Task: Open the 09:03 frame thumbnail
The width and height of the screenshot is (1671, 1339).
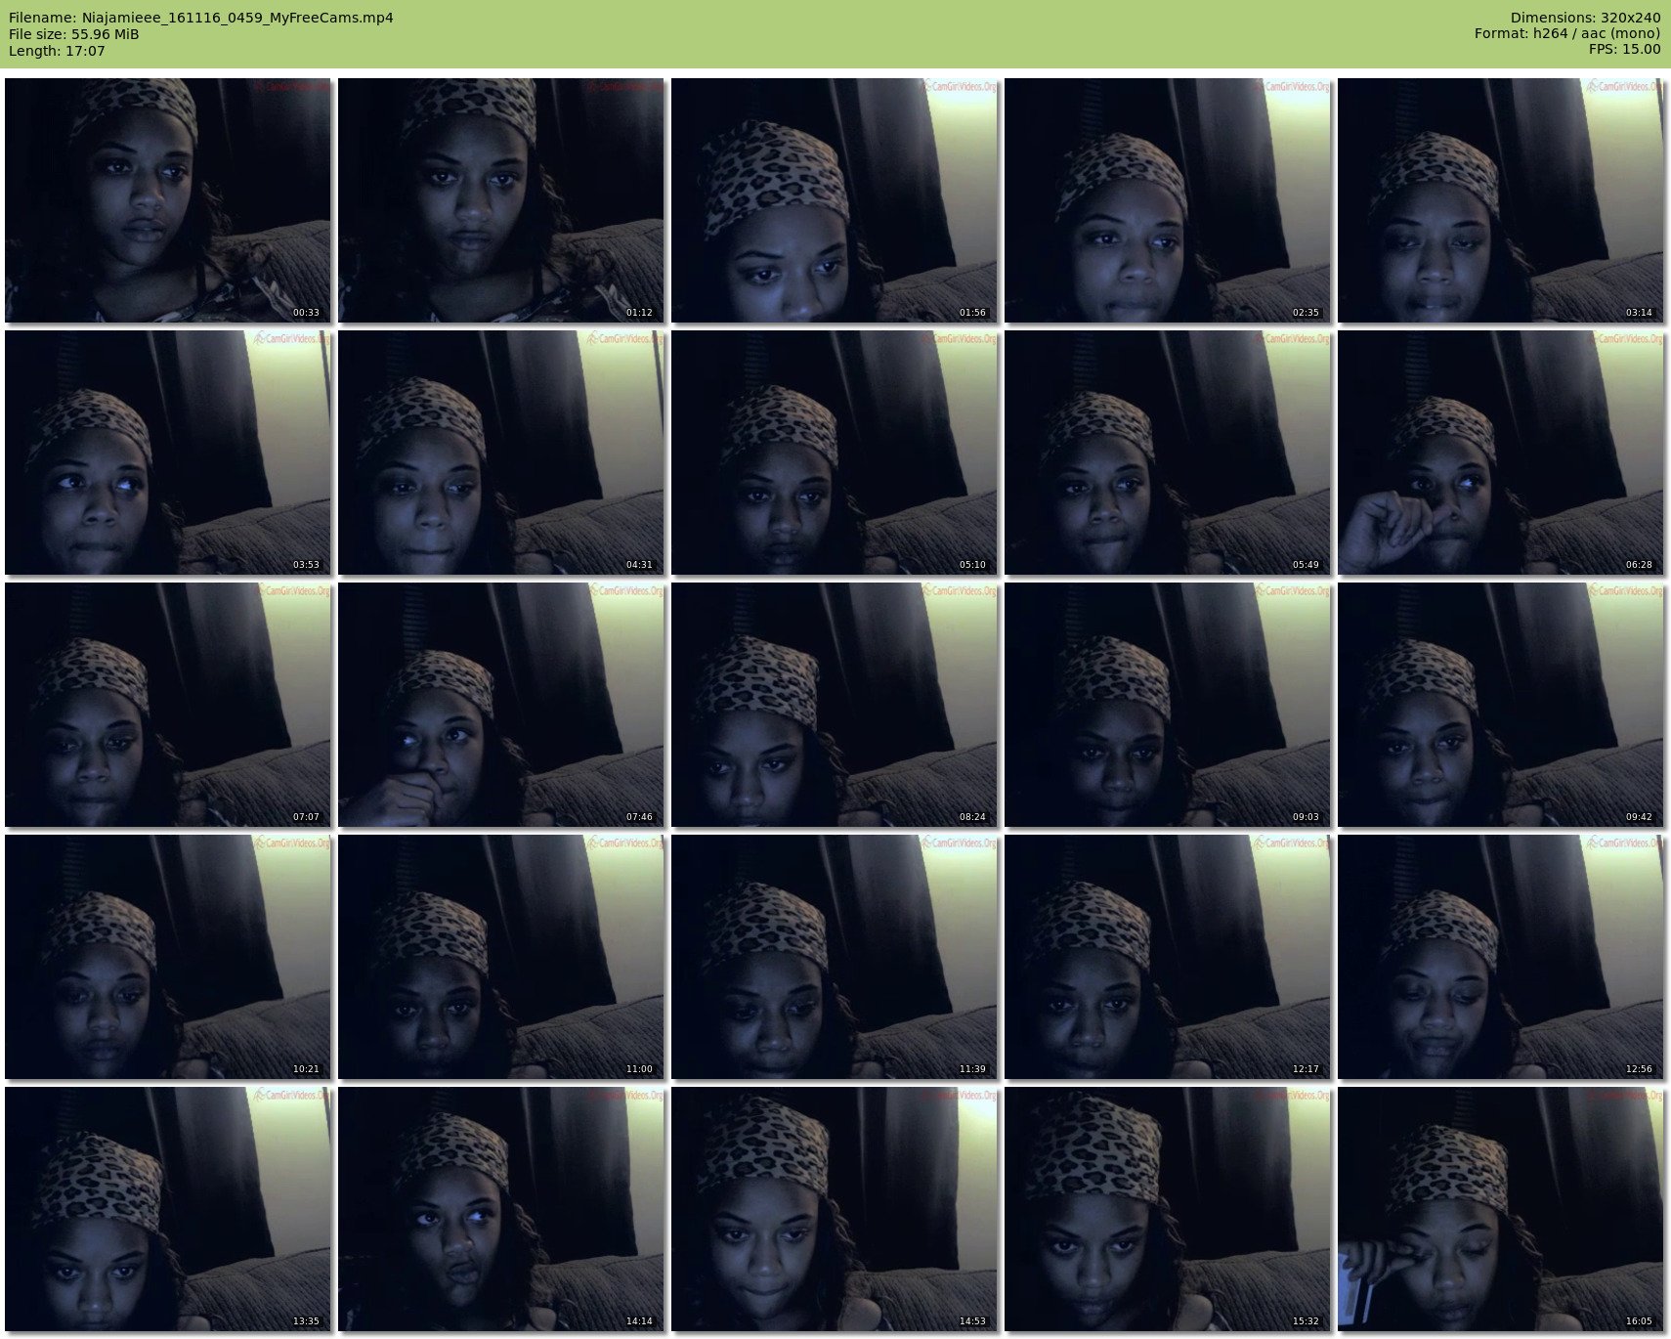Action: [x=1167, y=705]
